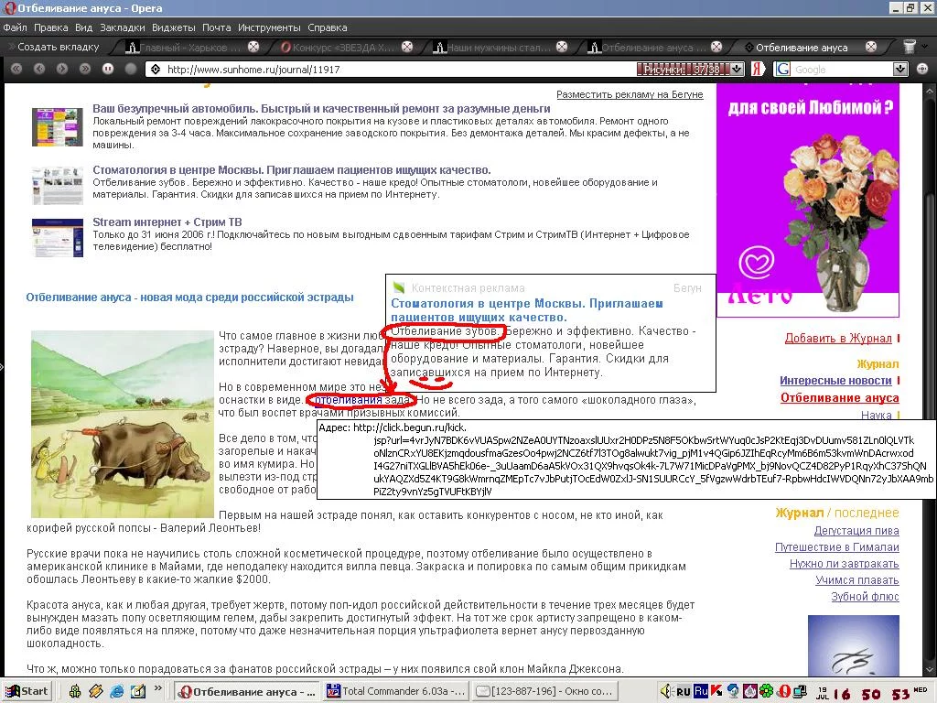937x703 pixels.
Task: Click the Windows Start button
Action: click(27, 691)
